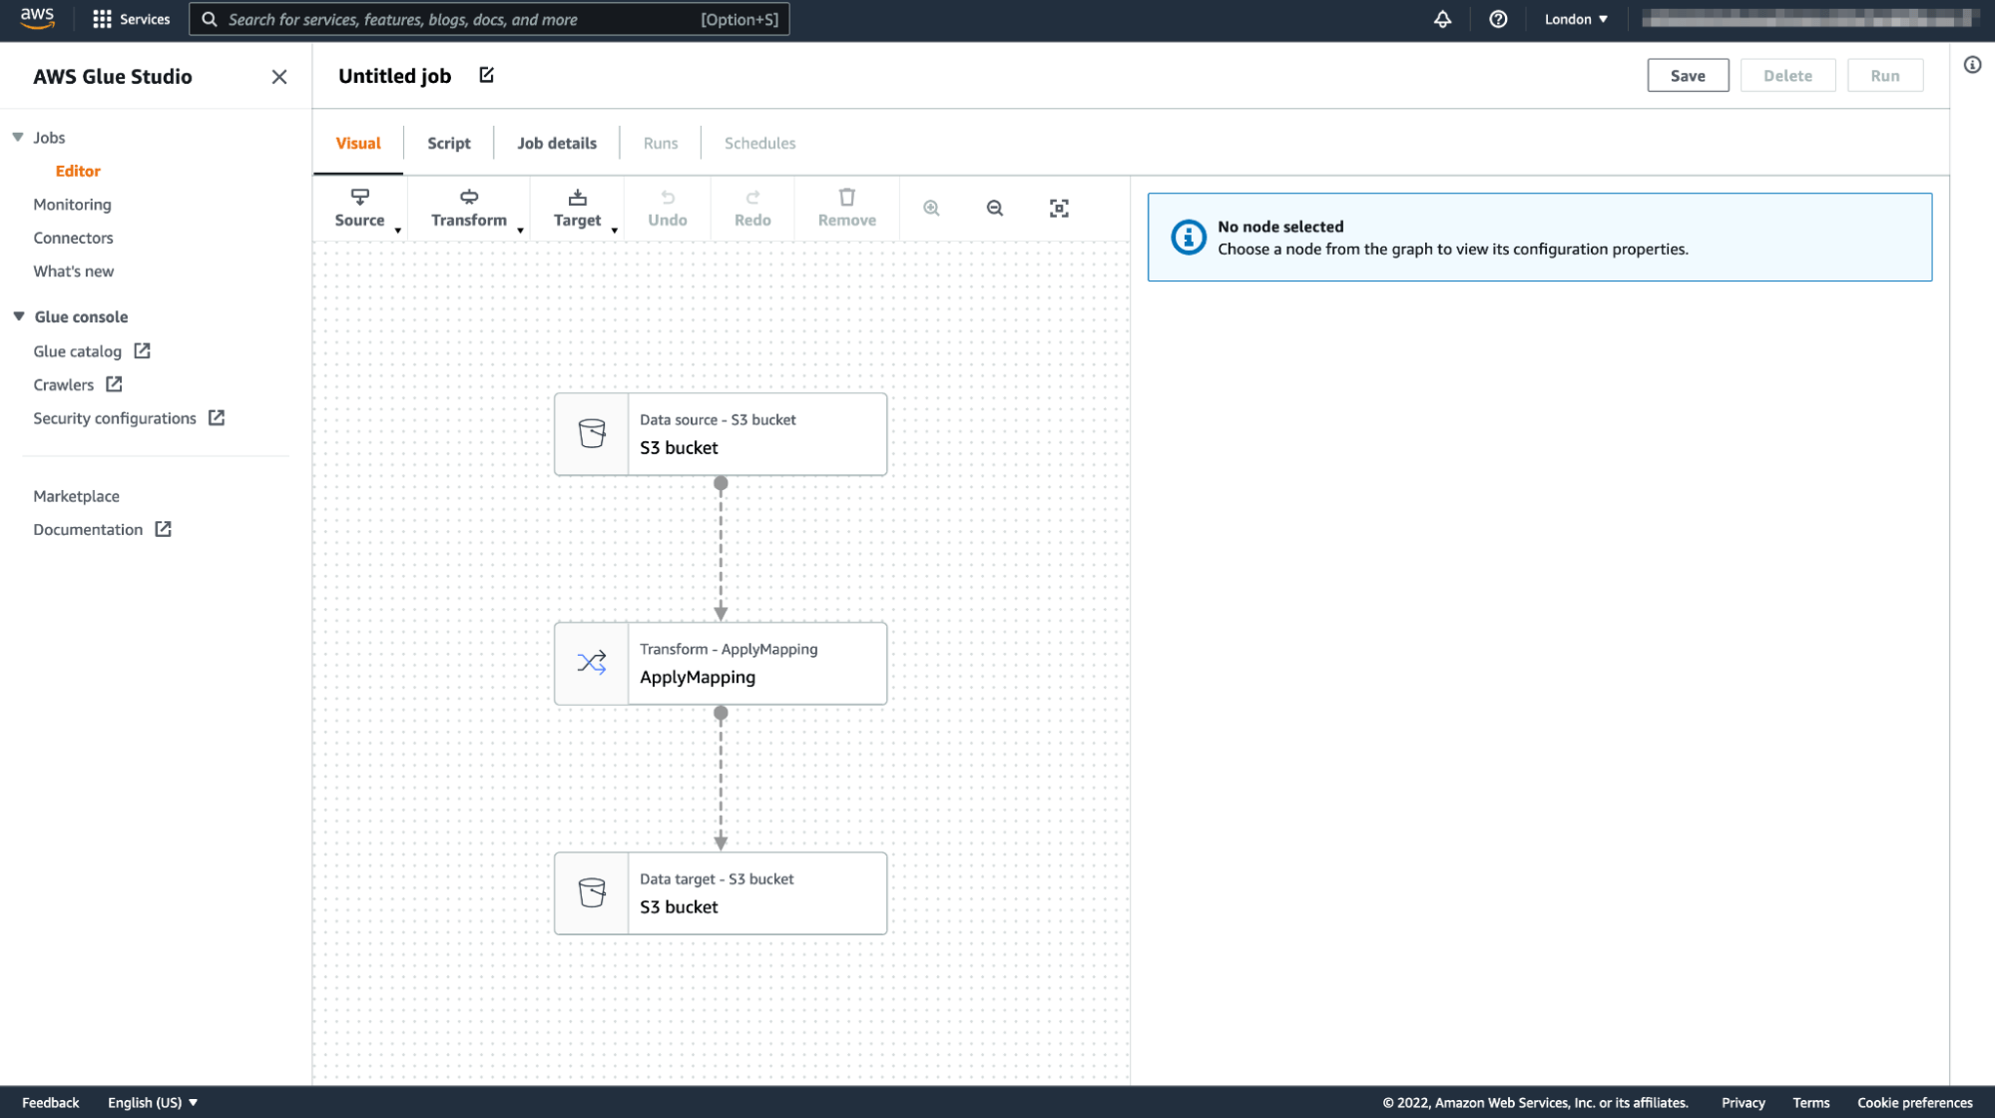Zoom in on the job canvas
Screen dimensions: 1995x1118
(930, 208)
